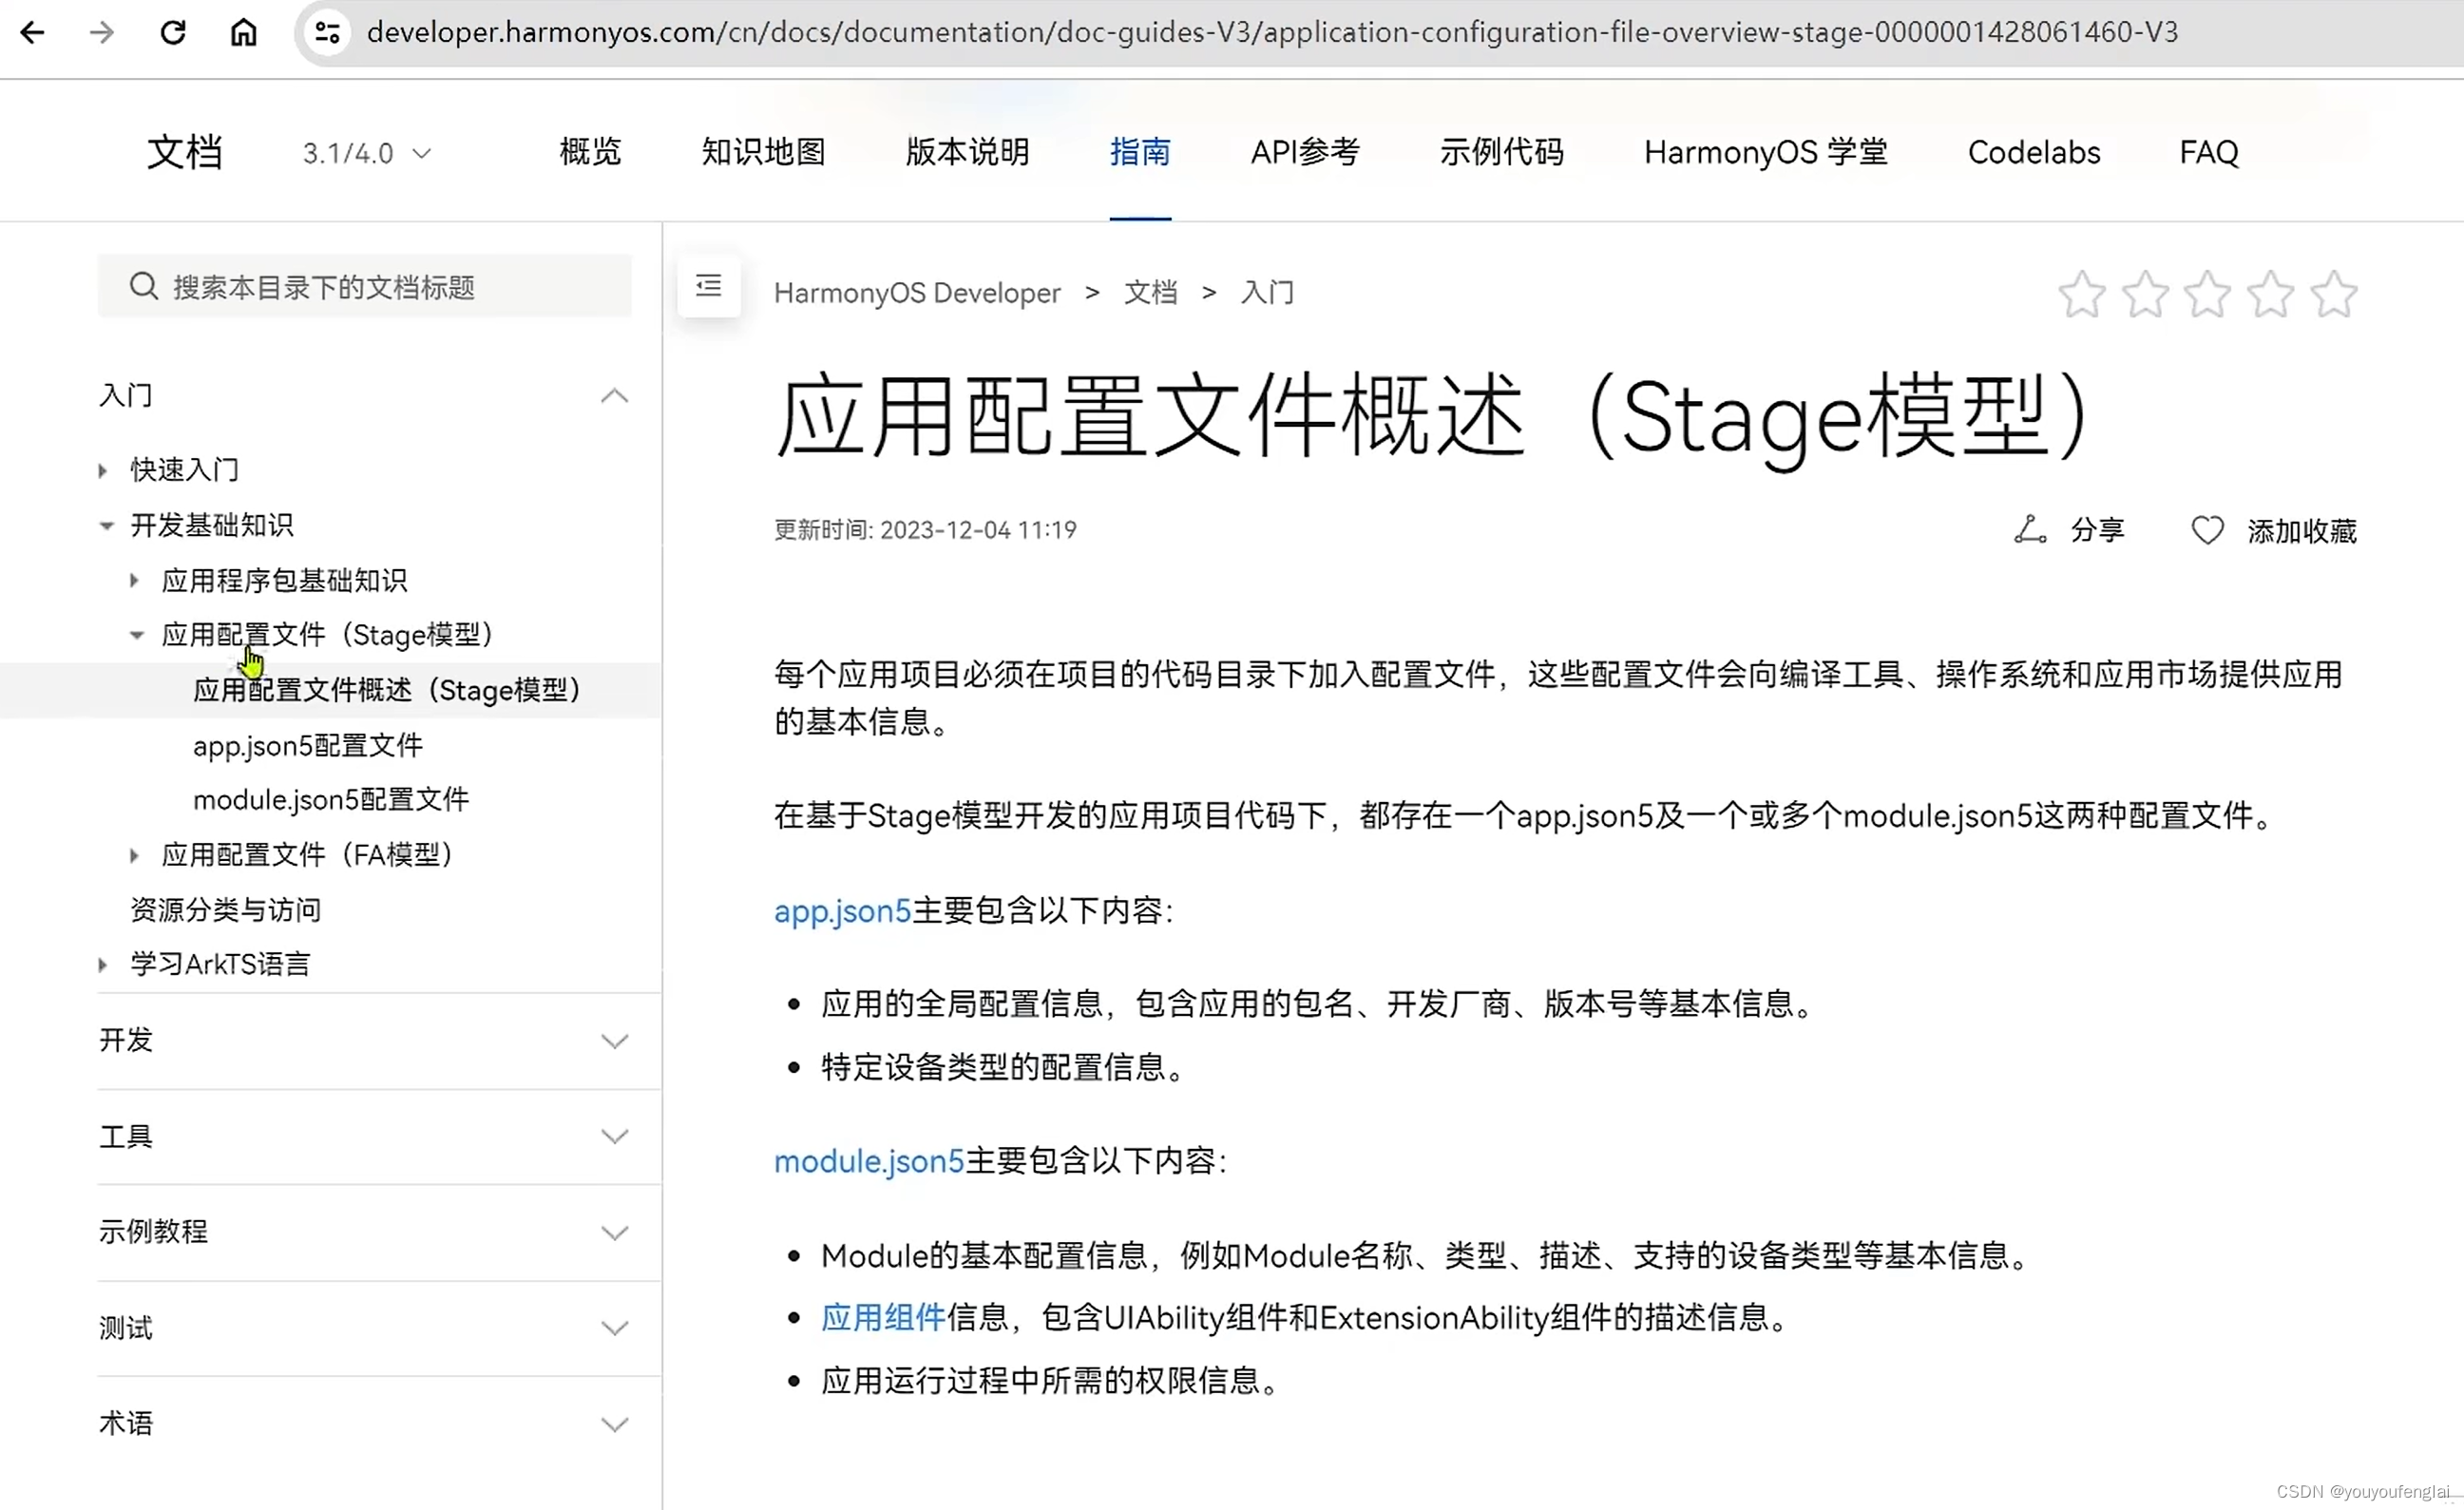Screen dimensions: 2464x1510
Task: Rate the document five stars
Action: 2334,294
